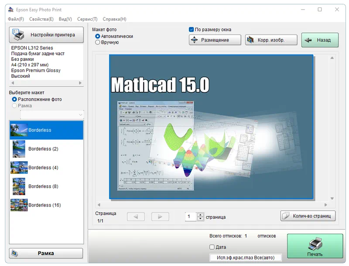349x266 pixels.
Task: Open the Размещение placement tool
Action: [x=215, y=40]
